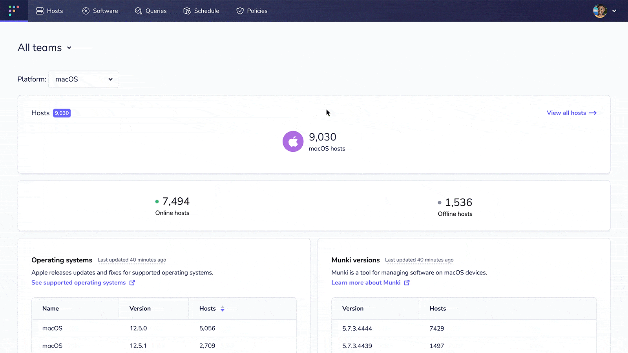Click Version column header in Munki versions table
628x353 pixels.
pos(353,309)
